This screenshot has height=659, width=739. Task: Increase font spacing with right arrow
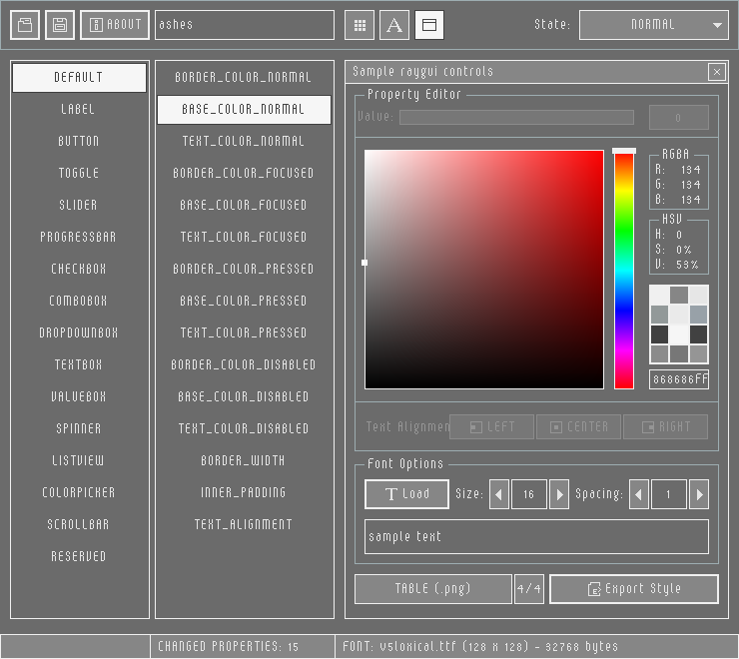[699, 494]
